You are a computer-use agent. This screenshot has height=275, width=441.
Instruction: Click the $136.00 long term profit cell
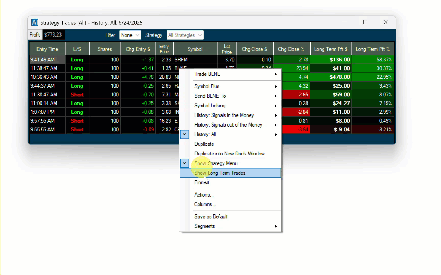coord(331,60)
